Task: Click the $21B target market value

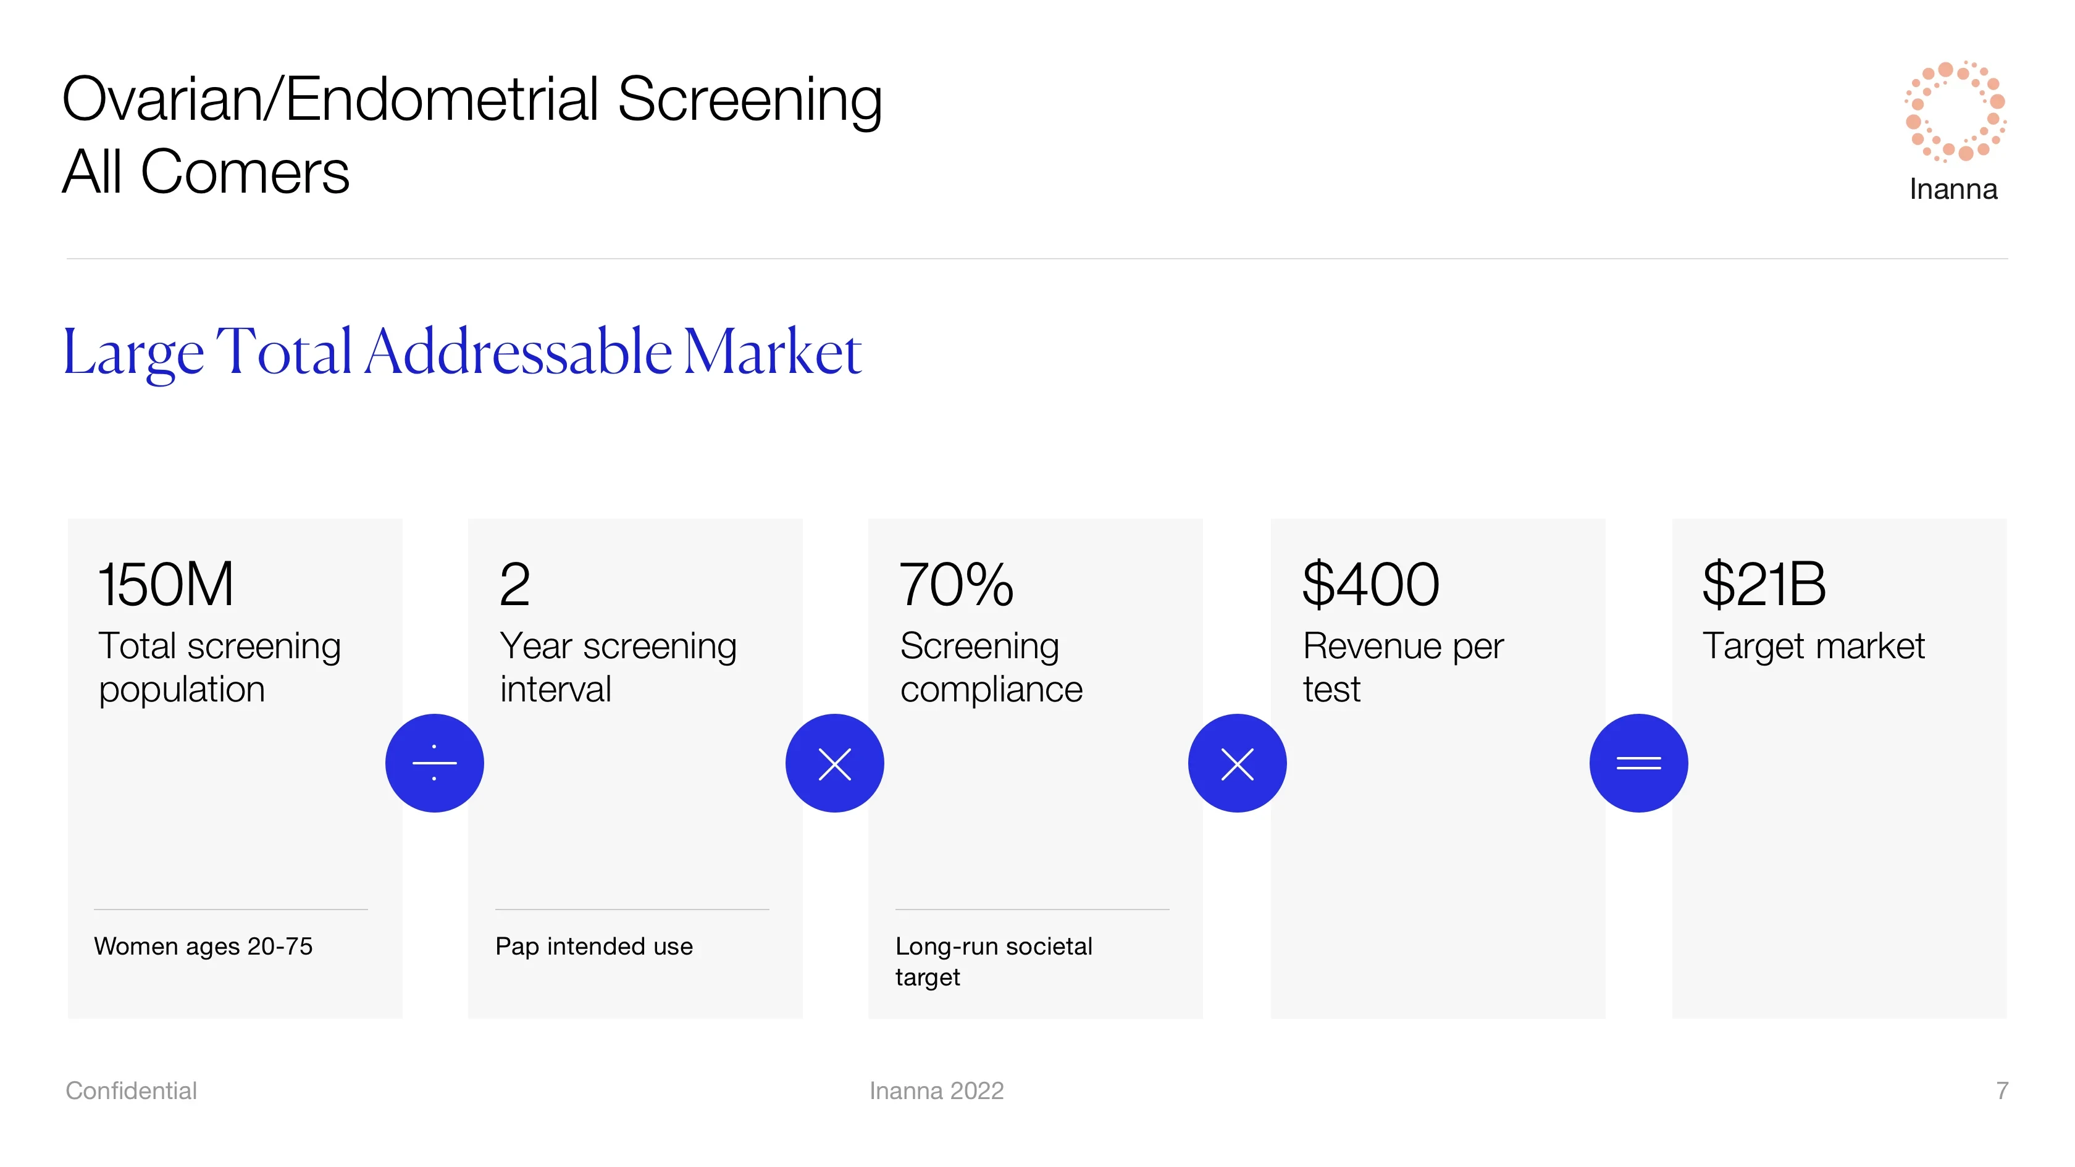Action: pyautogui.click(x=1763, y=584)
